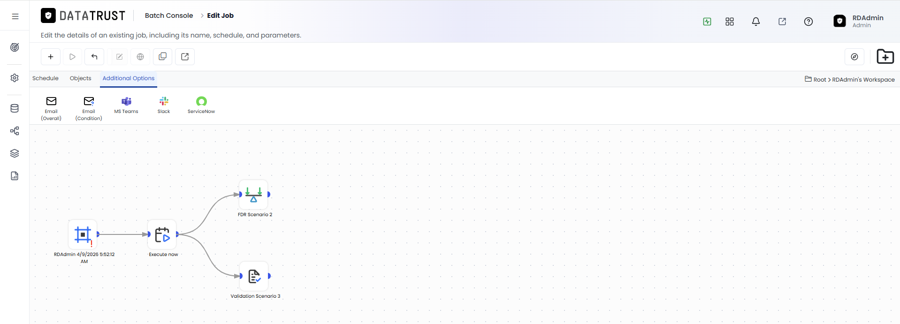900x324 pixels.
Task: Select MS Teams notification option
Action: tap(126, 105)
